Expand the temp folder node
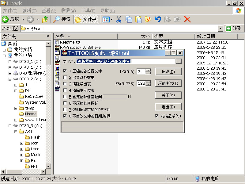This screenshot has width=245, height=184. (16, 108)
